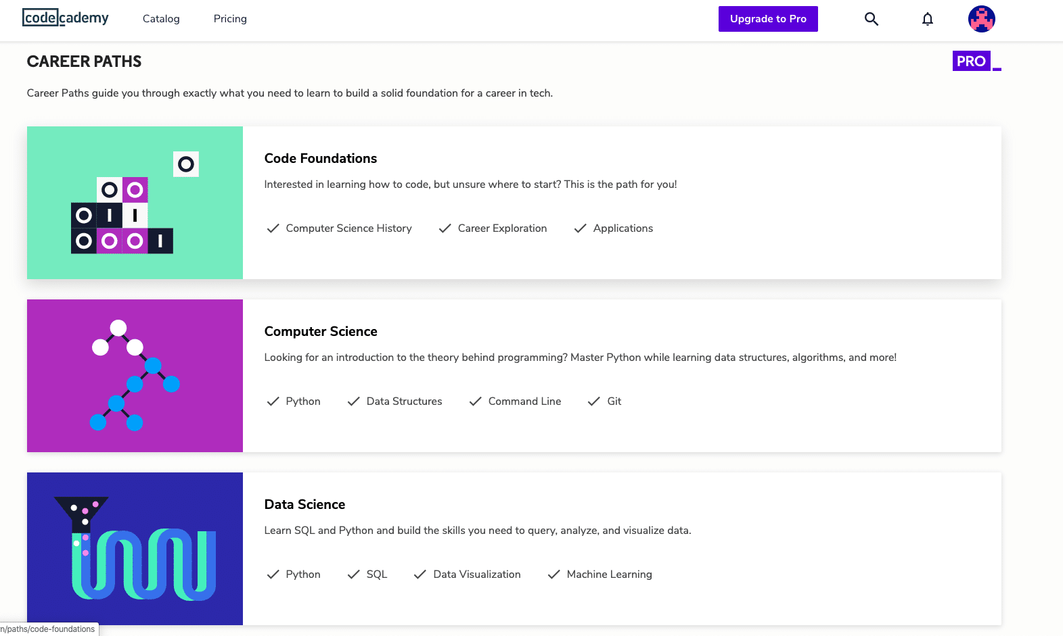Click the Code Foundations green thumbnail
The width and height of the screenshot is (1063, 636).
pos(135,203)
